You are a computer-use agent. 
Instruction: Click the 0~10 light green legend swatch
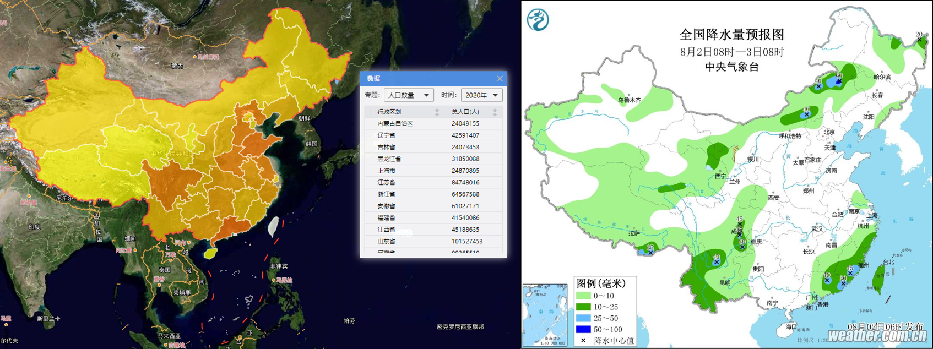click(x=583, y=296)
